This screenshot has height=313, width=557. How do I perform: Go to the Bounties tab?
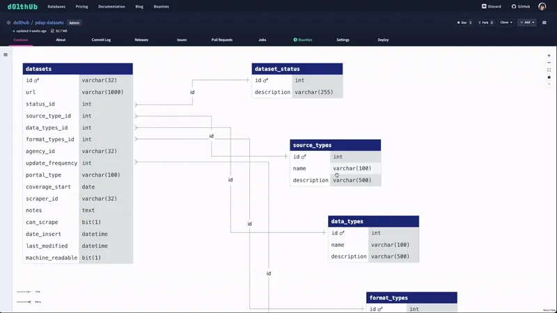[x=303, y=40]
